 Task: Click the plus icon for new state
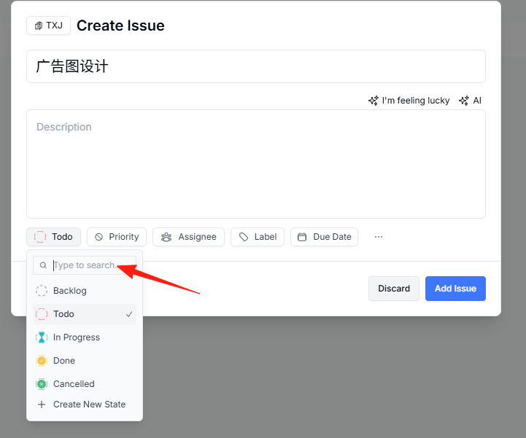tap(42, 404)
